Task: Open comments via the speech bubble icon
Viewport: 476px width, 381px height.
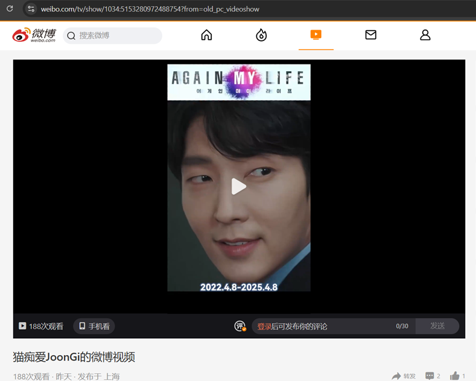Action: (430, 376)
